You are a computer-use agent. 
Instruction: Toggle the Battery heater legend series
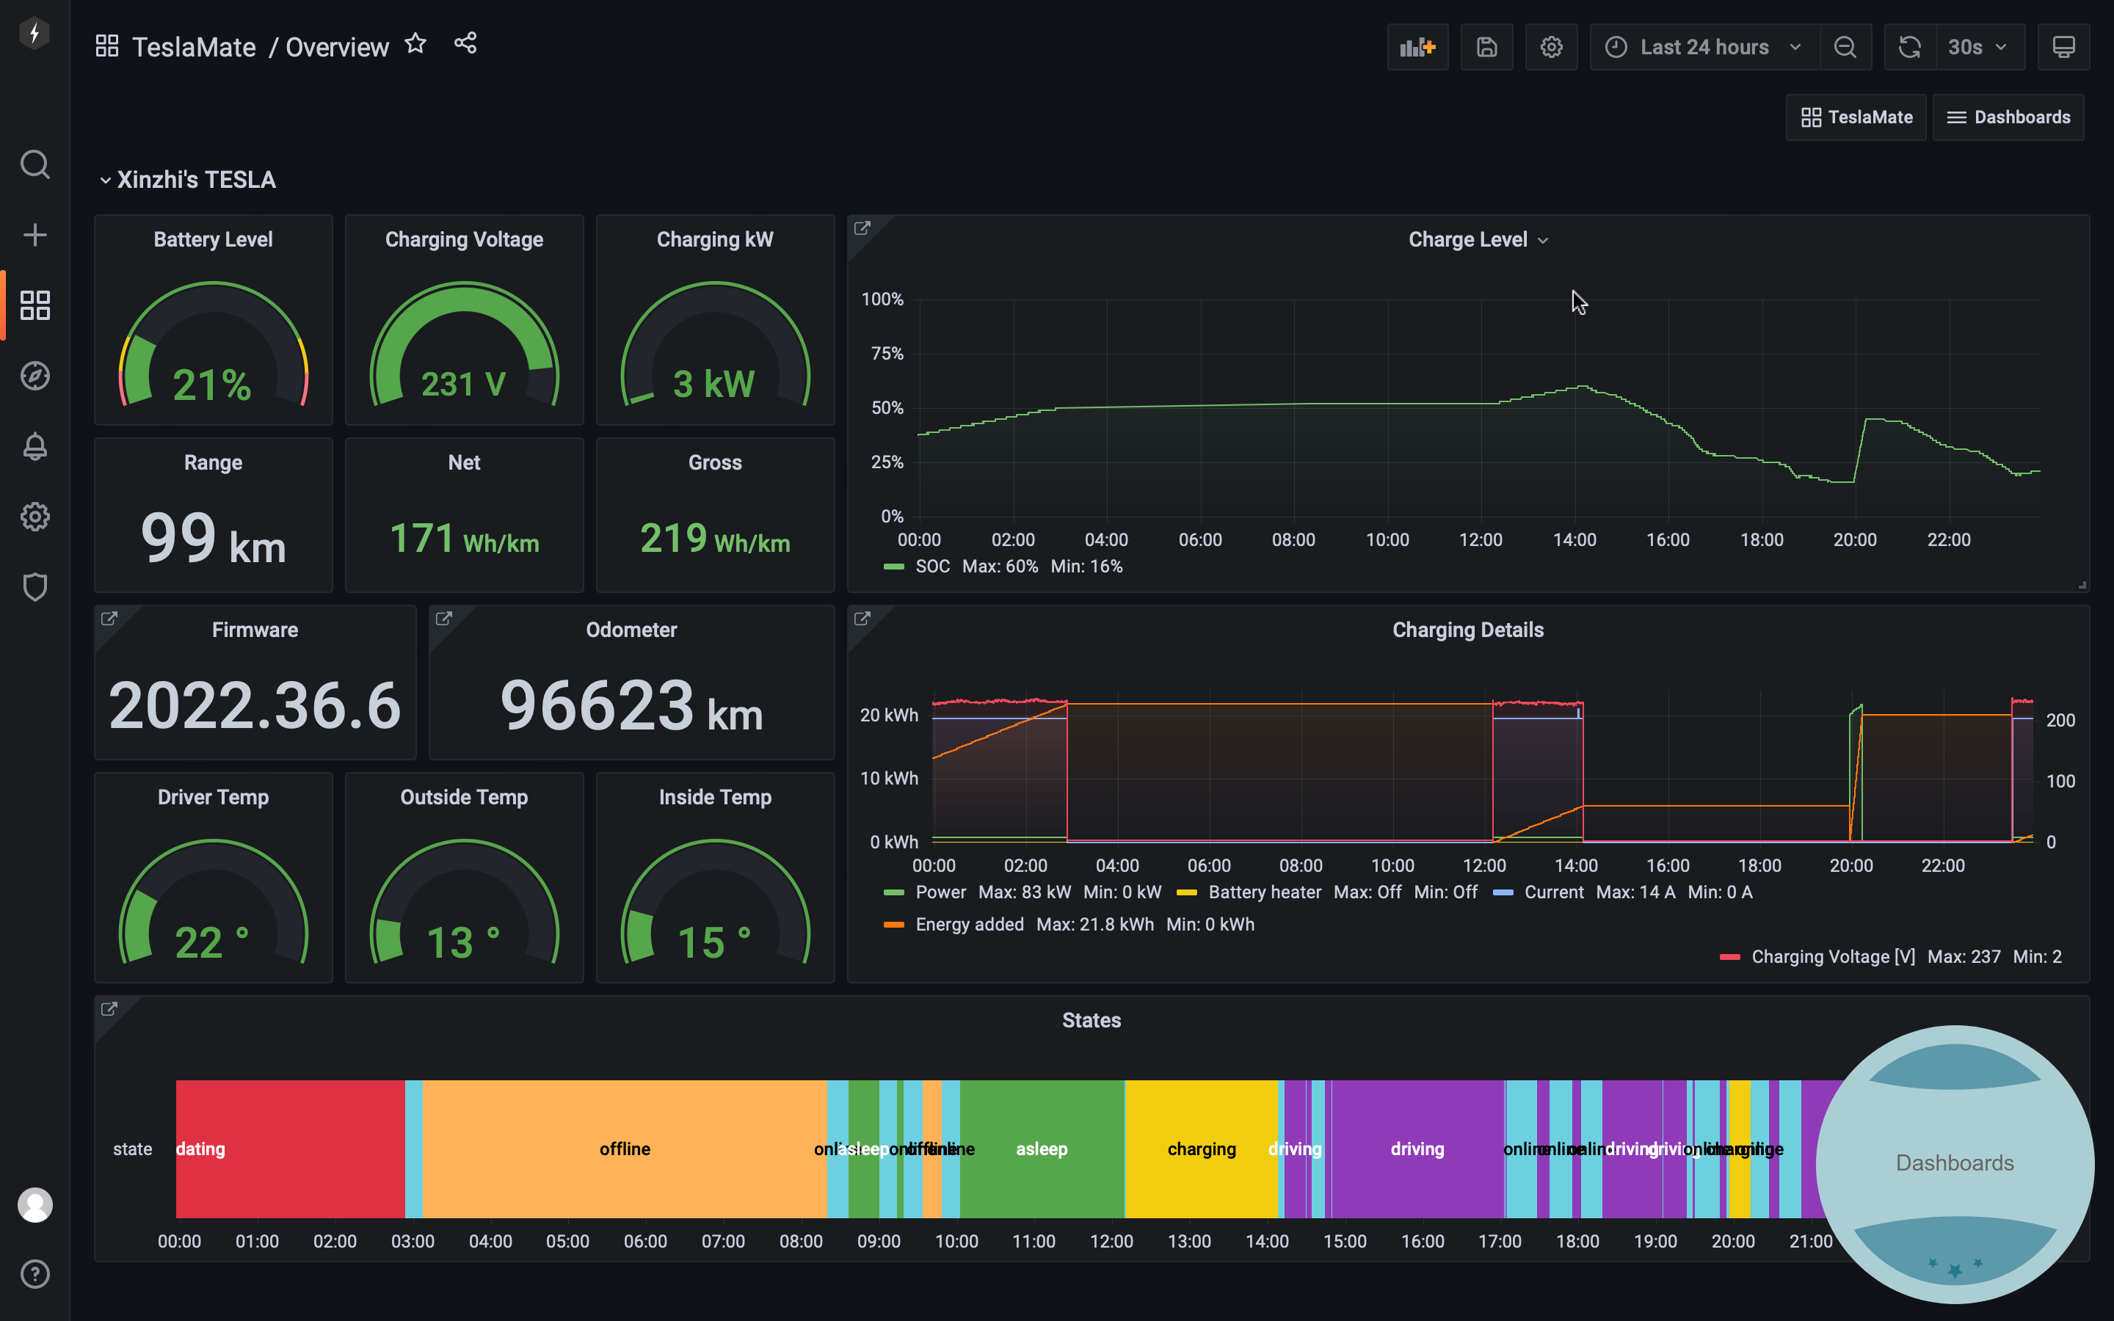click(x=1264, y=892)
